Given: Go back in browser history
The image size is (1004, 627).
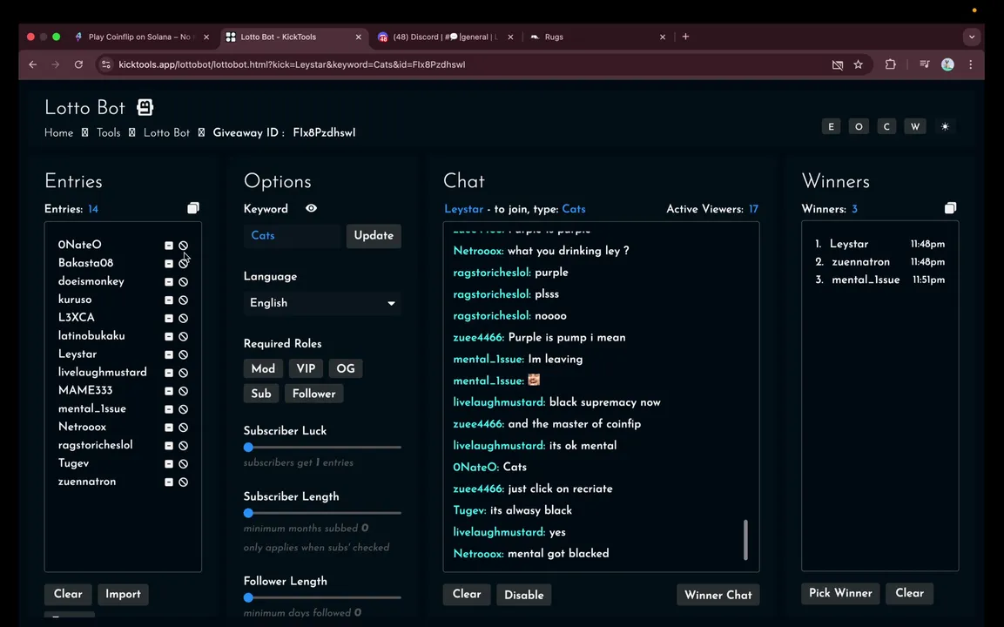Looking at the screenshot, I should pos(33,64).
